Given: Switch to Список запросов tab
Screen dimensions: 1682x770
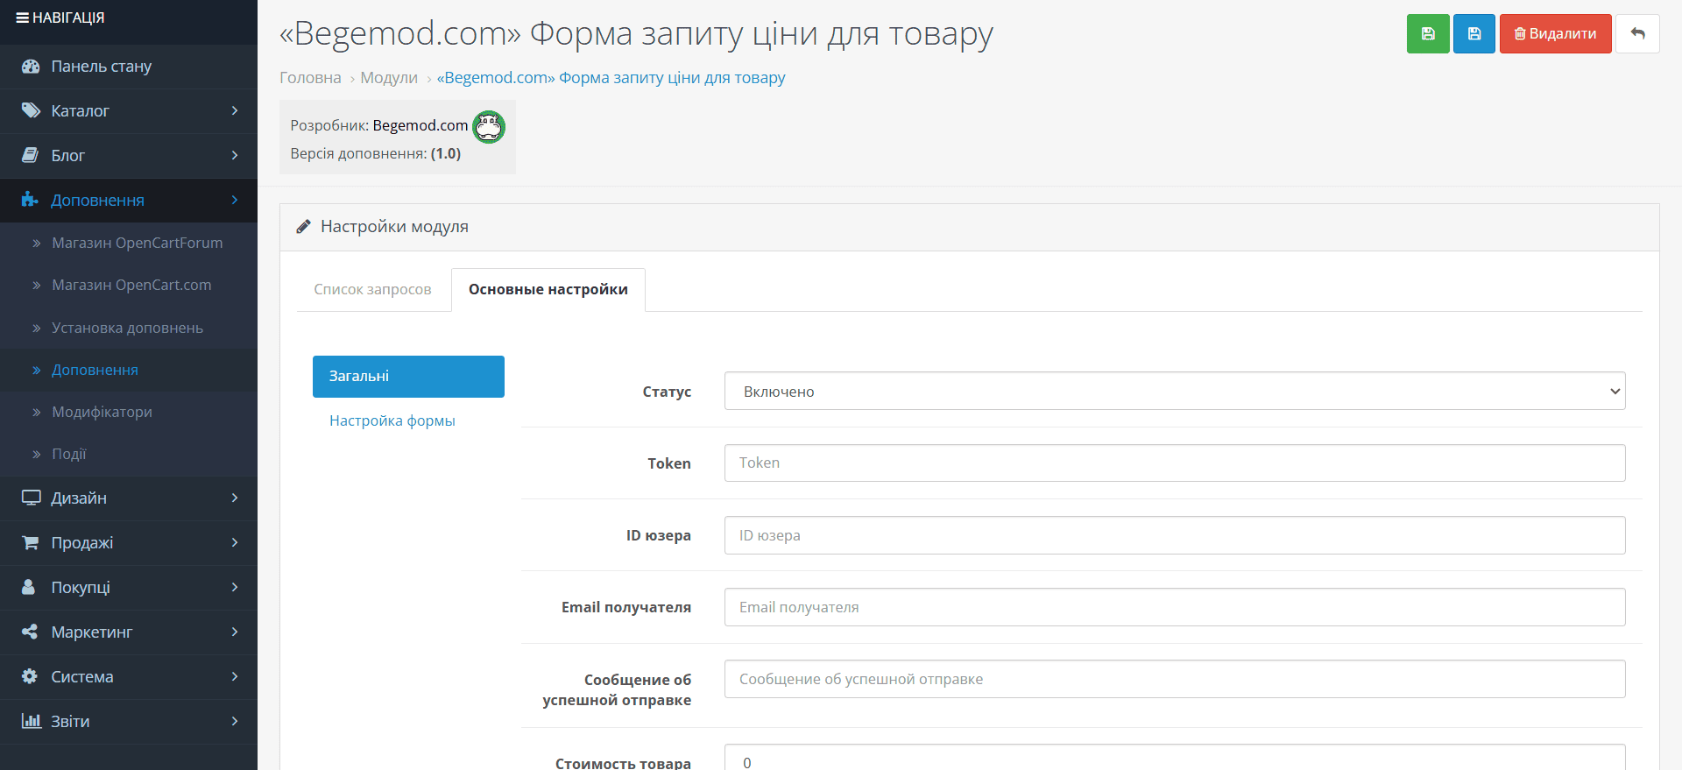Looking at the screenshot, I should point(372,290).
